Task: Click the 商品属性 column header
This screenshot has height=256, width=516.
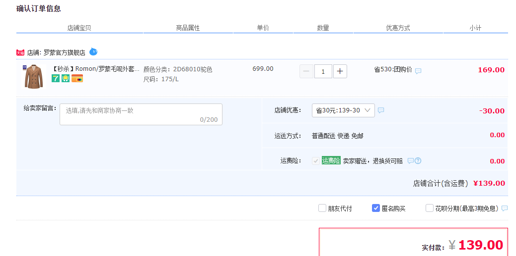Action: (x=188, y=28)
